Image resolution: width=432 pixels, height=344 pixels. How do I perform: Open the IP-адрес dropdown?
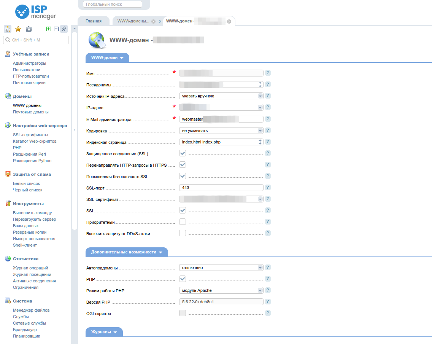coord(221,107)
